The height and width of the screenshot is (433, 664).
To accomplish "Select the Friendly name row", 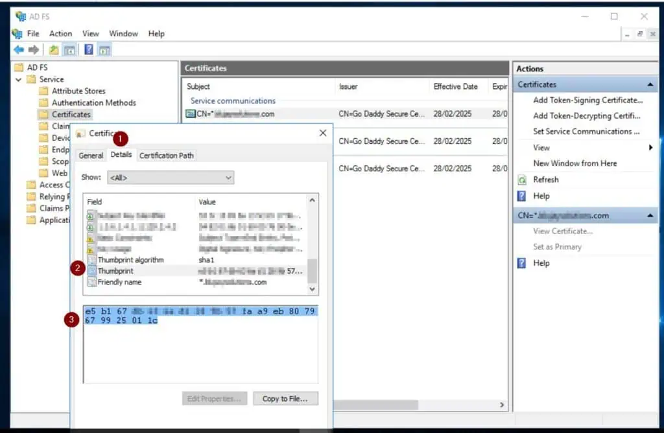I will 196,283.
